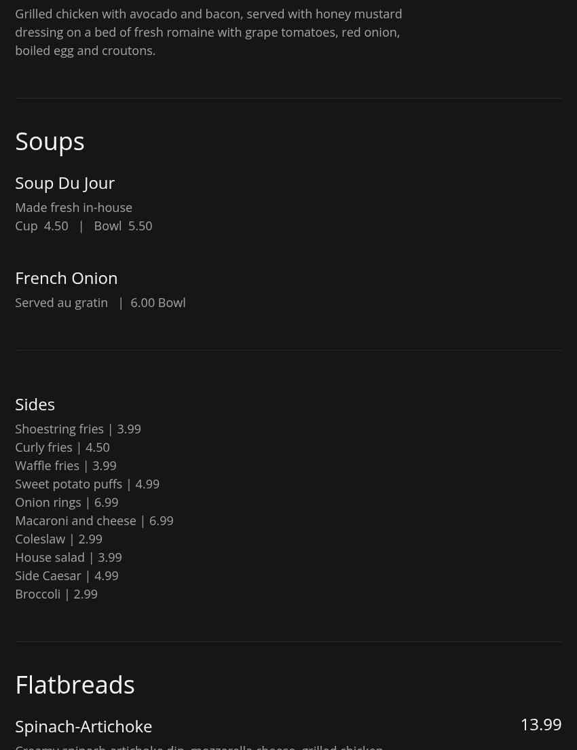
Task: Click the Curly fries side line
Action: tap(62, 448)
